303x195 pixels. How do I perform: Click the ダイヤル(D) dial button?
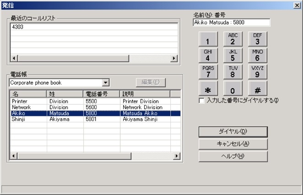pyautogui.click(x=233, y=132)
